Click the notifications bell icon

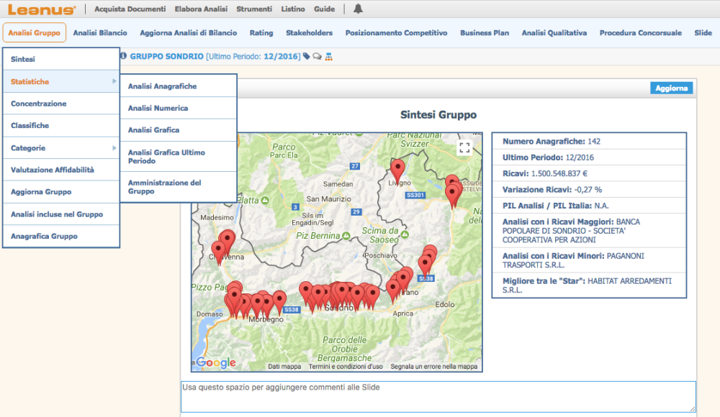(x=358, y=9)
